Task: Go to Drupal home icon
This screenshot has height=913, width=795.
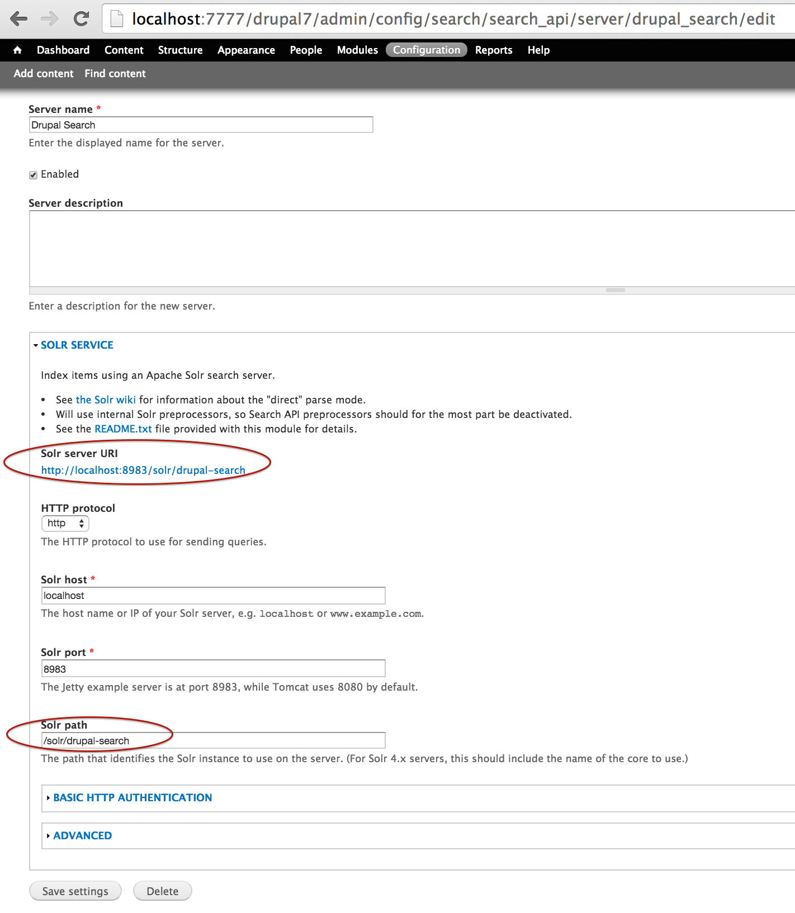Action: click(17, 50)
